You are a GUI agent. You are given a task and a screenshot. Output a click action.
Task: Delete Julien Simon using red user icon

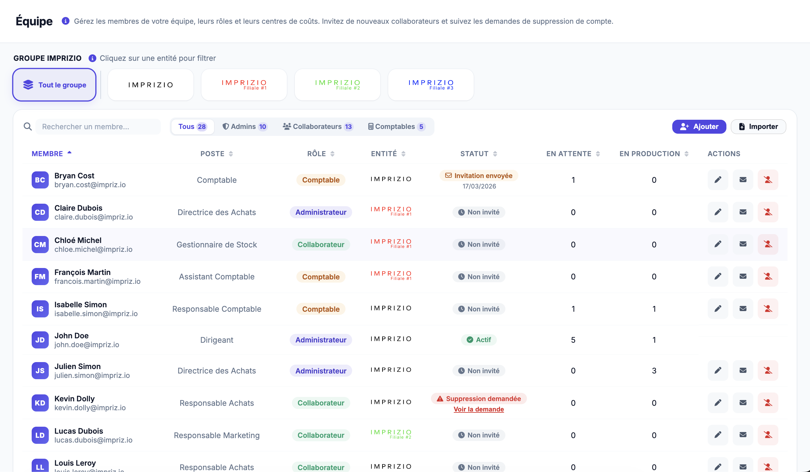[768, 371]
